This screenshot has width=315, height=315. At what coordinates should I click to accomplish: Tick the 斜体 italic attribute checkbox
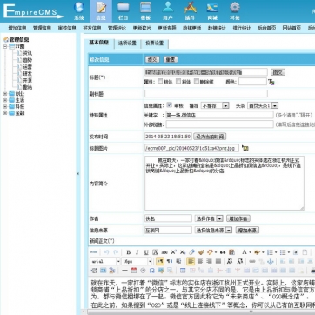pos(178,81)
